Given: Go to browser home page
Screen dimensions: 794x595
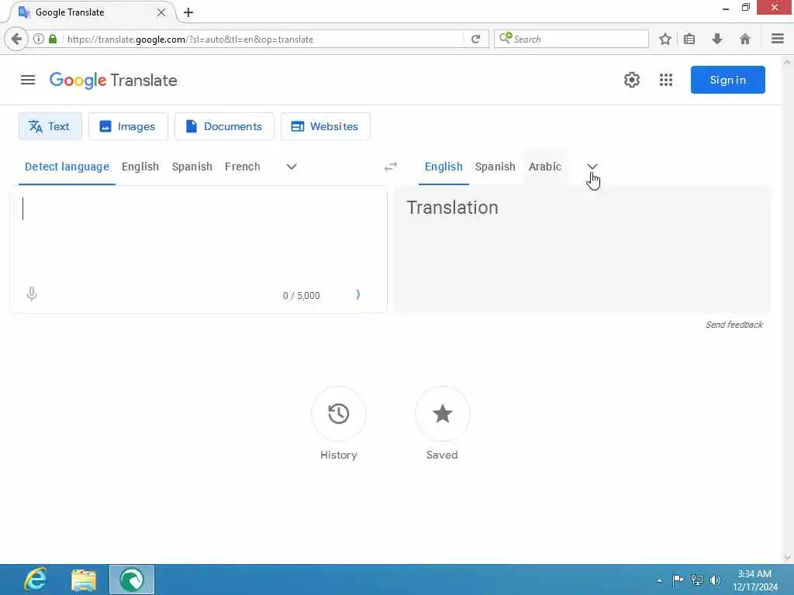Looking at the screenshot, I should tap(745, 39).
